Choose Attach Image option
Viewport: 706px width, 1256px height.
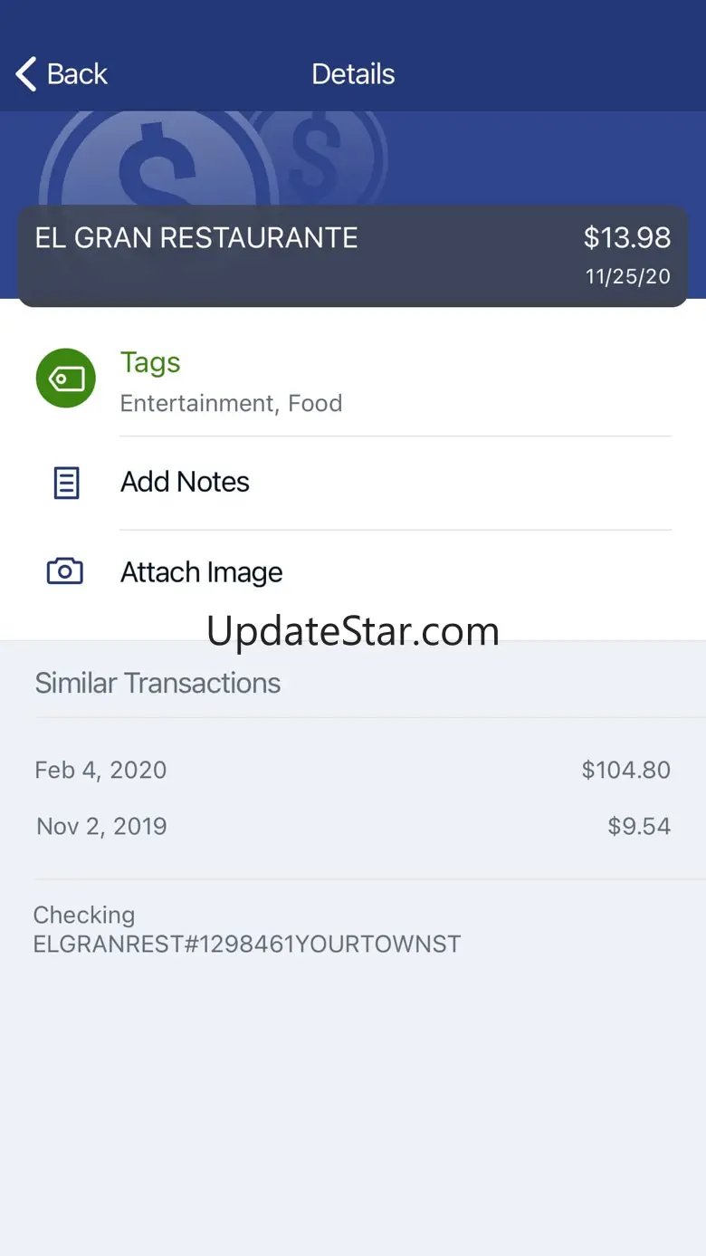pos(201,572)
